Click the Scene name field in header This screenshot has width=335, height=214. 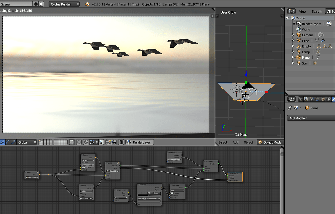coord(16,4)
